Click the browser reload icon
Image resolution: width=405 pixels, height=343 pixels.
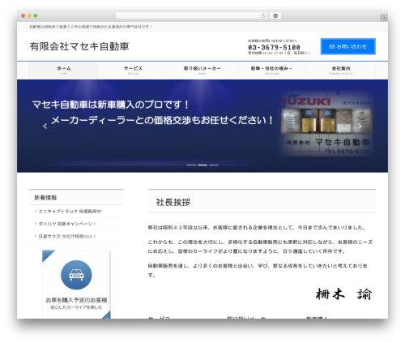pos(263,15)
